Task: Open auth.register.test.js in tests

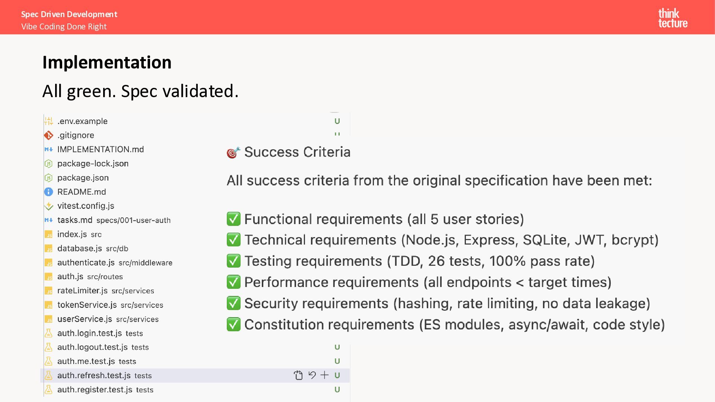Action: [95, 390]
